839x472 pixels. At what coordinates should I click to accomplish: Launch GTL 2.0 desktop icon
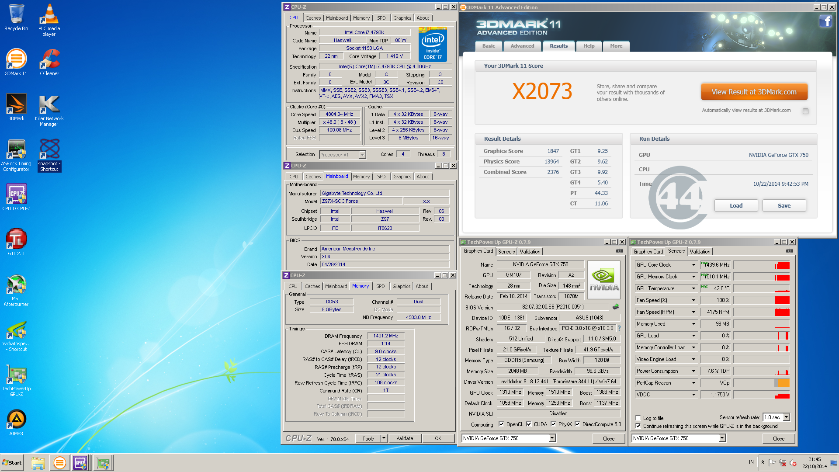(16, 242)
